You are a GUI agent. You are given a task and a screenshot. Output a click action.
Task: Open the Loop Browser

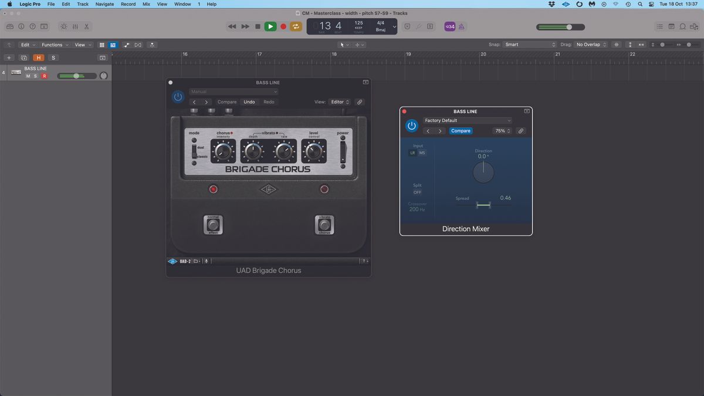[683, 26]
